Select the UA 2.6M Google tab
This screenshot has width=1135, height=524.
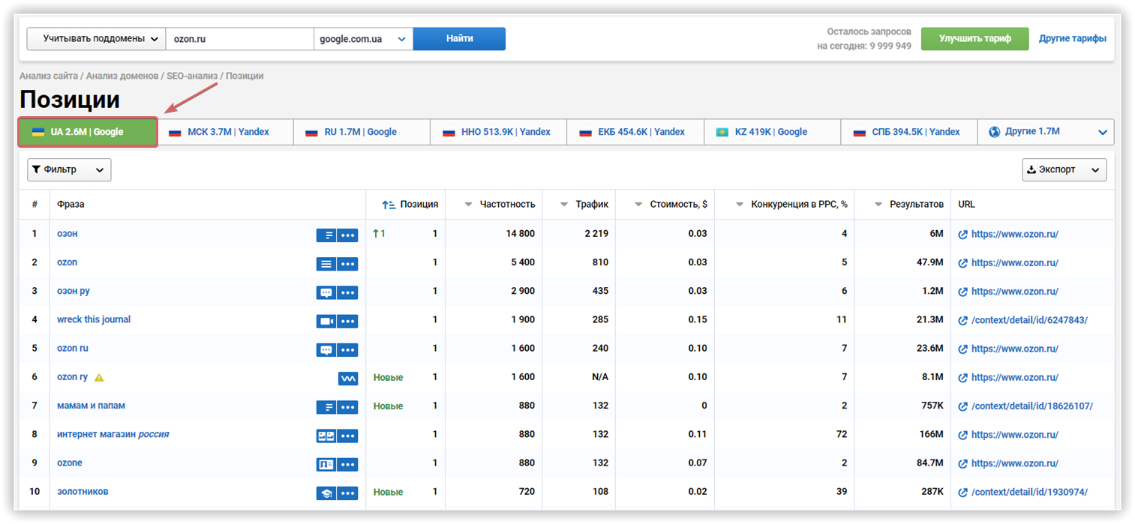coord(88,132)
